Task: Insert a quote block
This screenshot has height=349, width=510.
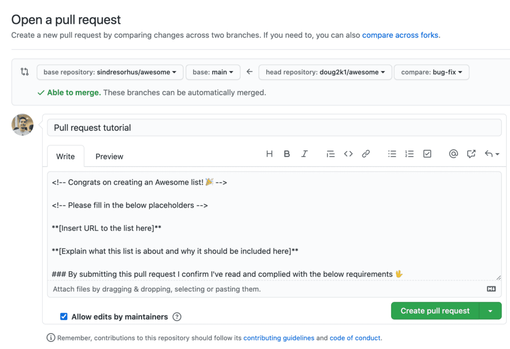Action: 330,154
